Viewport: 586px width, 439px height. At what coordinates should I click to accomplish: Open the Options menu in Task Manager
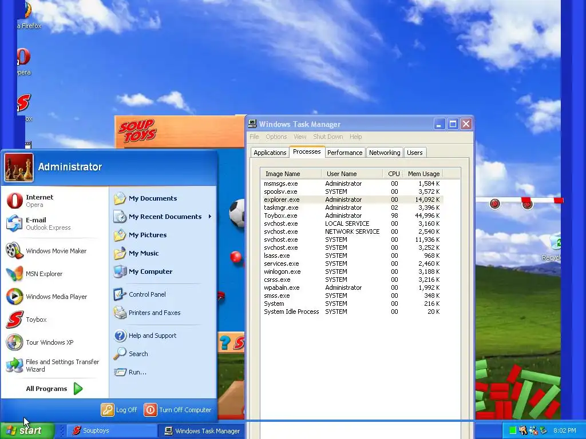click(x=276, y=137)
